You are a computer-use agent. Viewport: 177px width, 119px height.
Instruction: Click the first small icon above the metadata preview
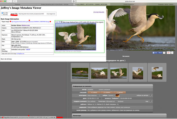pos(56,22)
